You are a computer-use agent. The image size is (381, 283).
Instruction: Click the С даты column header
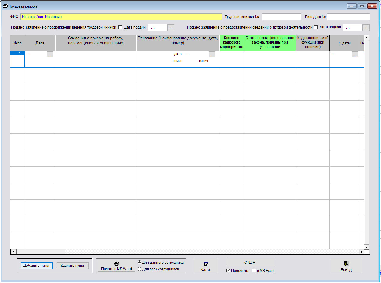coord(345,43)
